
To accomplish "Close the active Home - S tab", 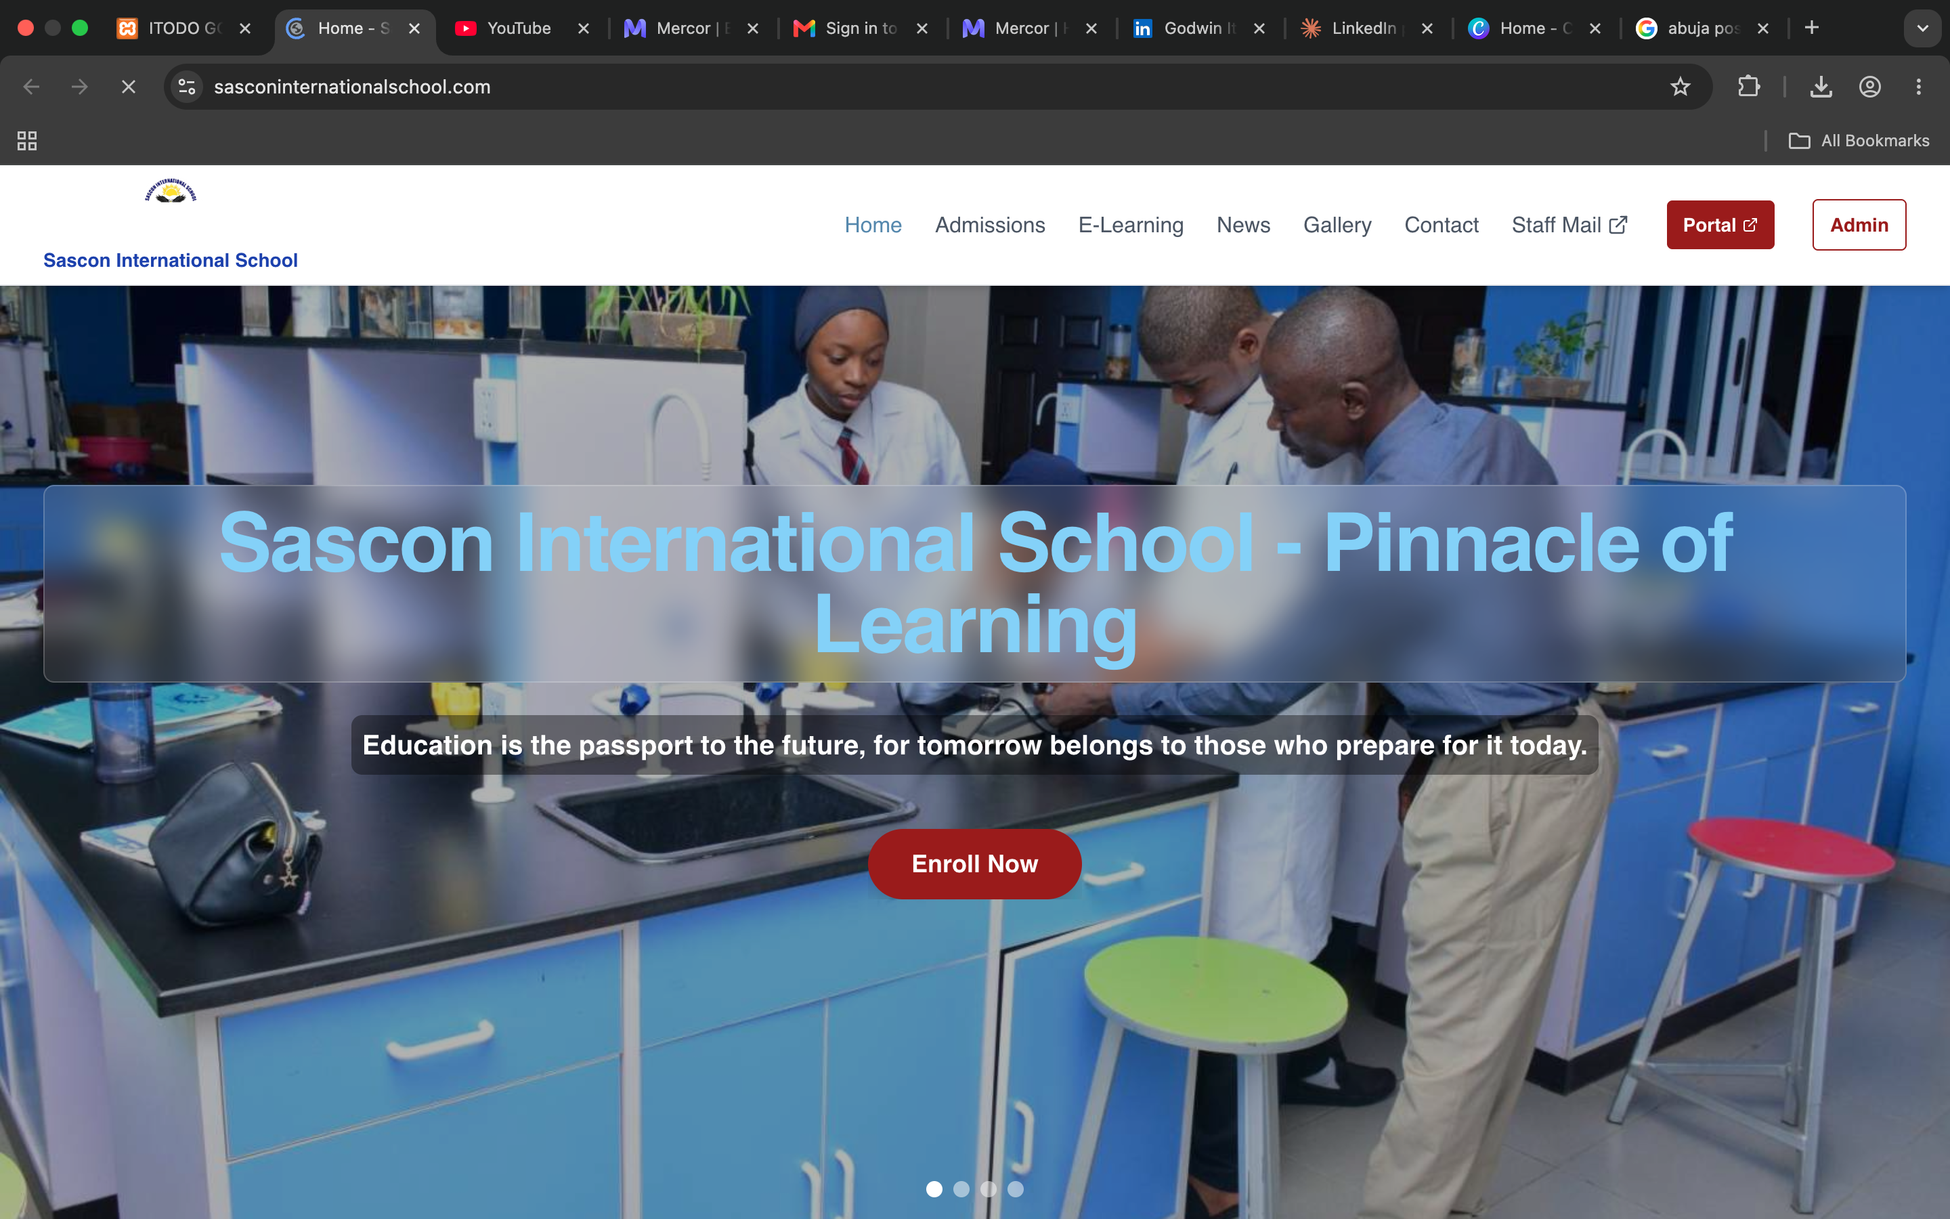I will pos(414,28).
